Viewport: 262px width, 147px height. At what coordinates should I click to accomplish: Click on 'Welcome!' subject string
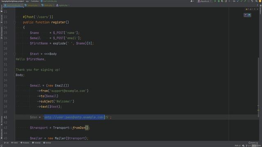(64, 101)
